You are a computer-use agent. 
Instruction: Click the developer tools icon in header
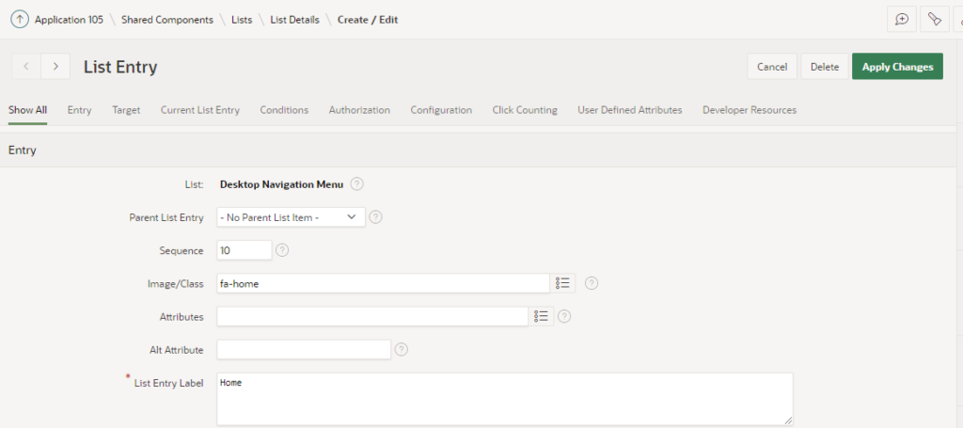pos(934,20)
